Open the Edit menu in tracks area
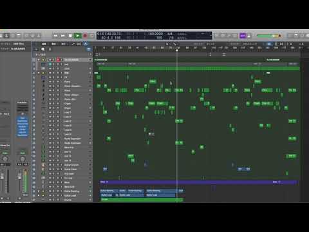 pyautogui.click(x=44, y=44)
